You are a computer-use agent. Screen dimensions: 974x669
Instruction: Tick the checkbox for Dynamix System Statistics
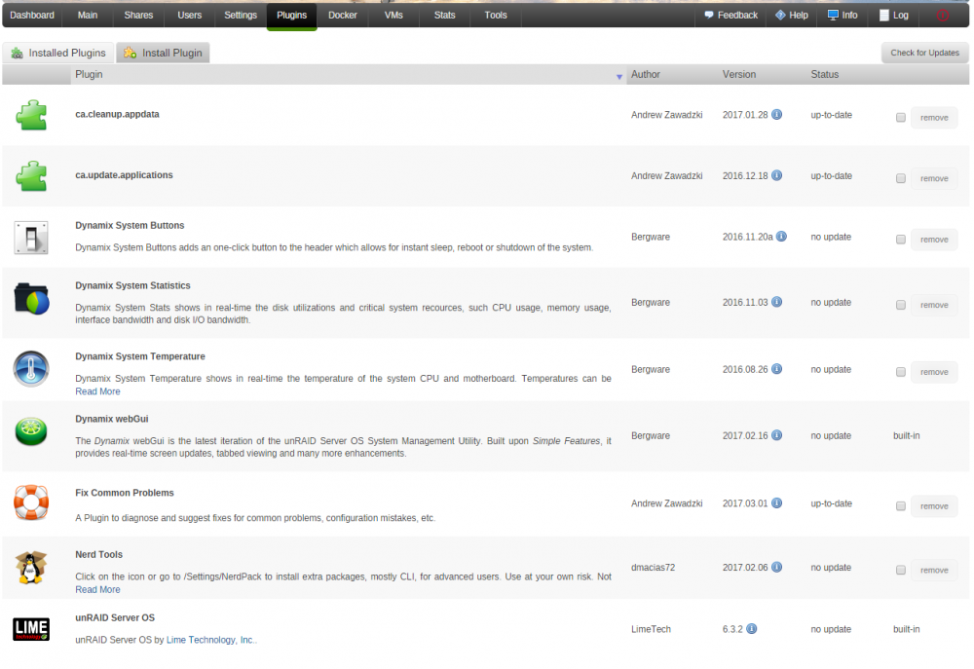901,305
